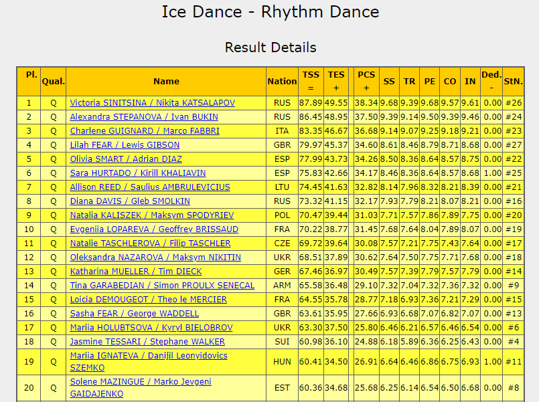Click Tina GARABEDIAN / Simon PROULX SENECAL link
The width and height of the screenshot is (539, 402).
162,286
